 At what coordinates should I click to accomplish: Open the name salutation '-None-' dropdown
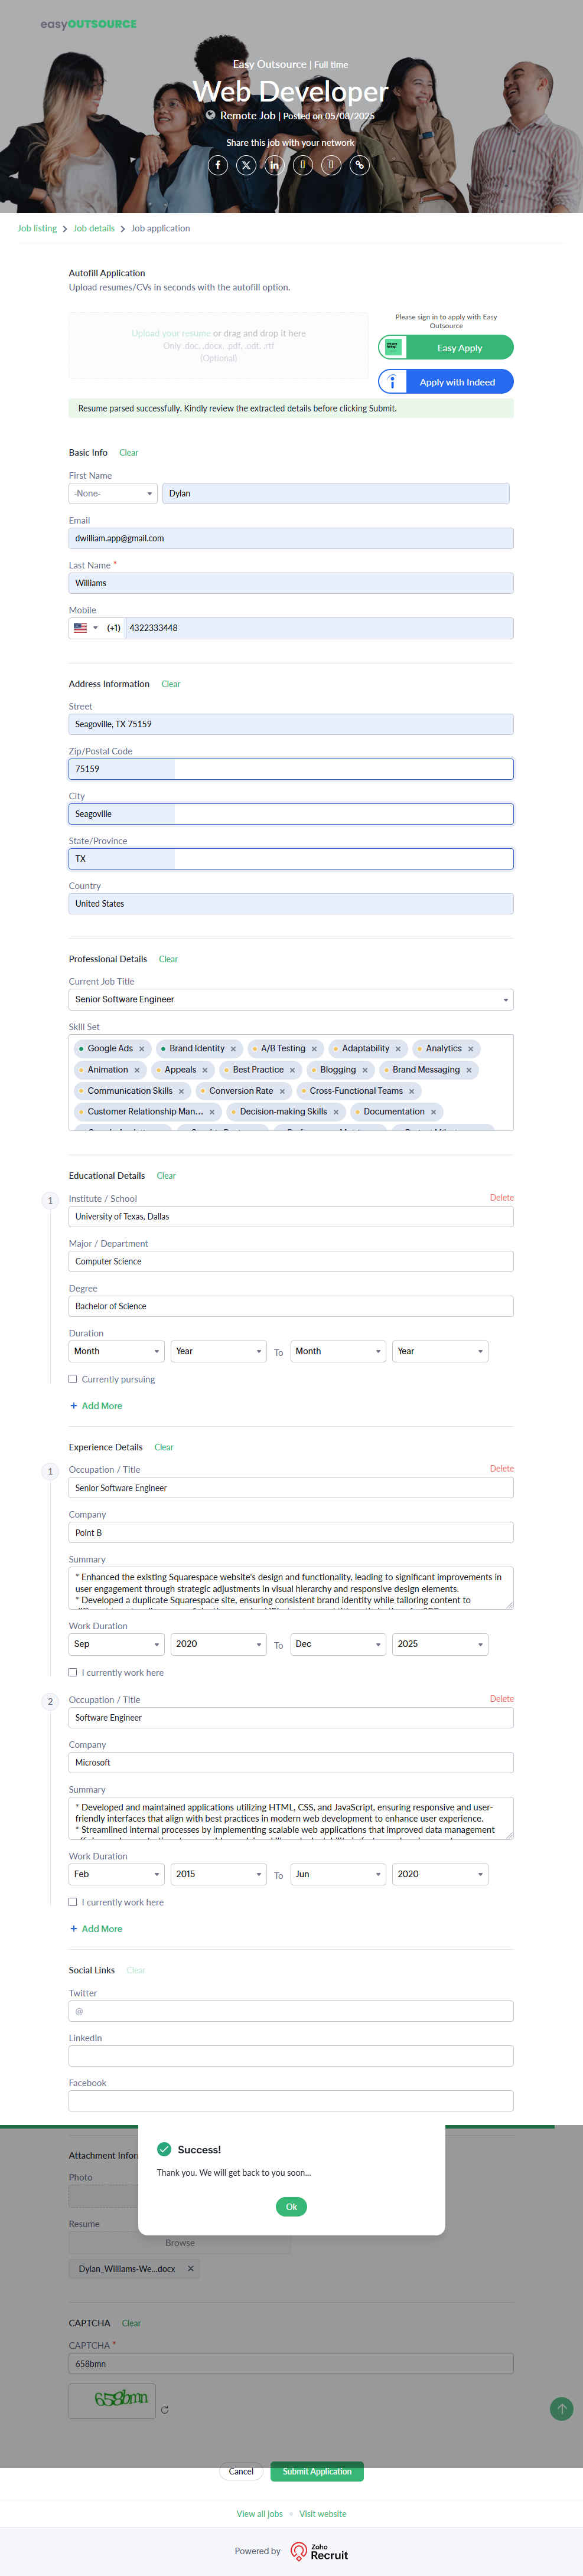tap(113, 493)
